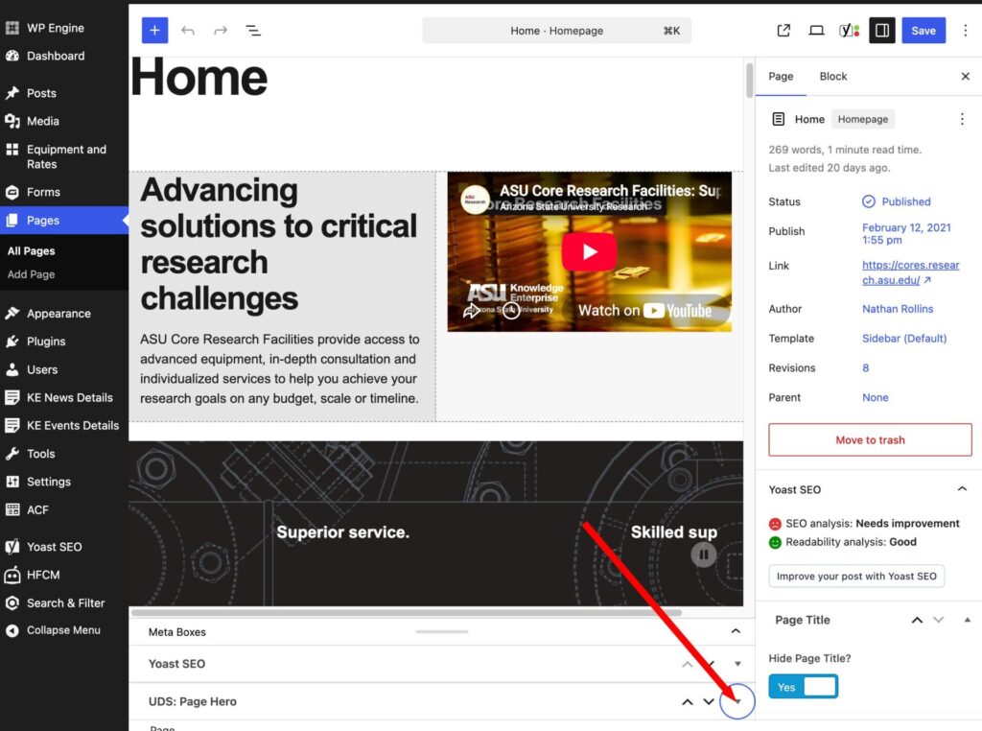The height and width of the screenshot is (731, 982).
Task: Open Yoast SEO toolbar icon
Action: 850,30
